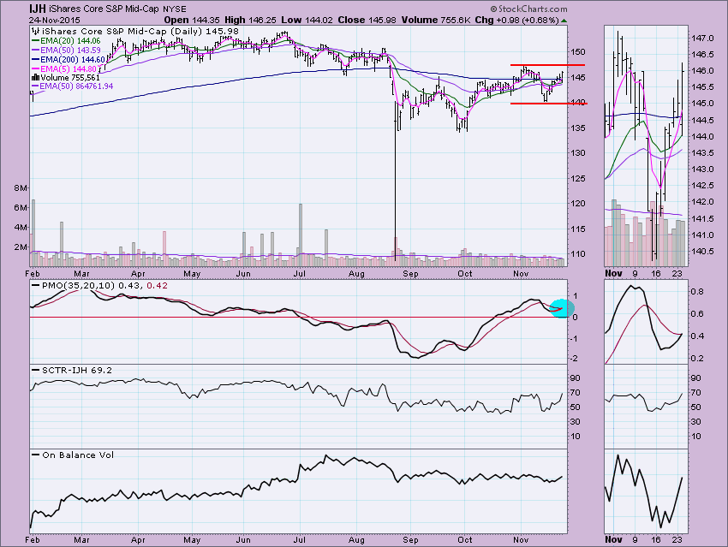Select the green EMA(20) legend line marker
The image size is (728, 547).
click(35, 41)
